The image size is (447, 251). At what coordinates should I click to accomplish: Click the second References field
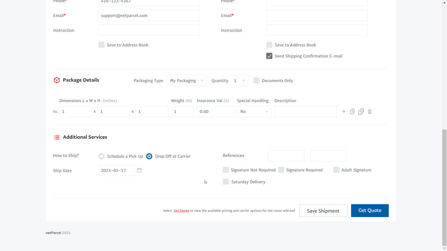[328, 156]
